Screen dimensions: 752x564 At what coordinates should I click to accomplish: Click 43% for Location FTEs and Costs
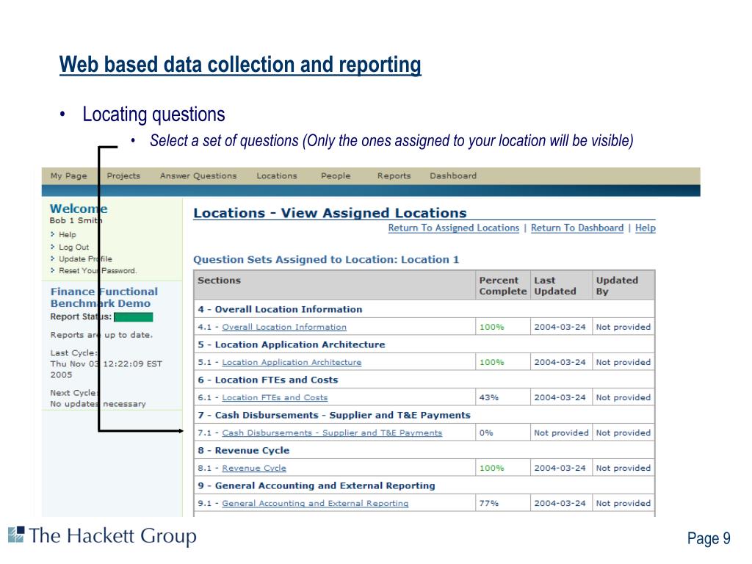pos(488,397)
